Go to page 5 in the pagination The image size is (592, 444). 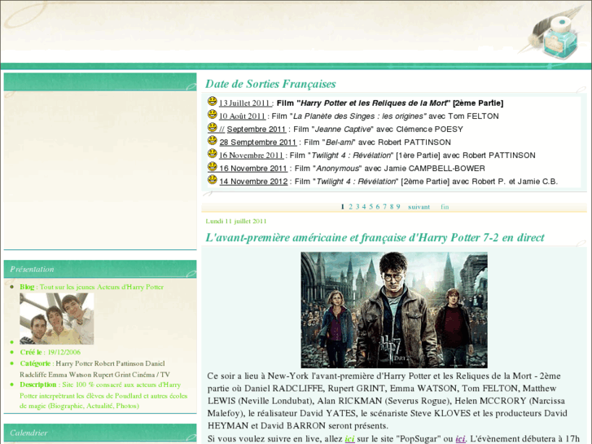[x=371, y=207]
